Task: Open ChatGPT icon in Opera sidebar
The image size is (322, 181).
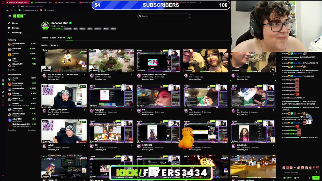Action: click(x=3, y=80)
